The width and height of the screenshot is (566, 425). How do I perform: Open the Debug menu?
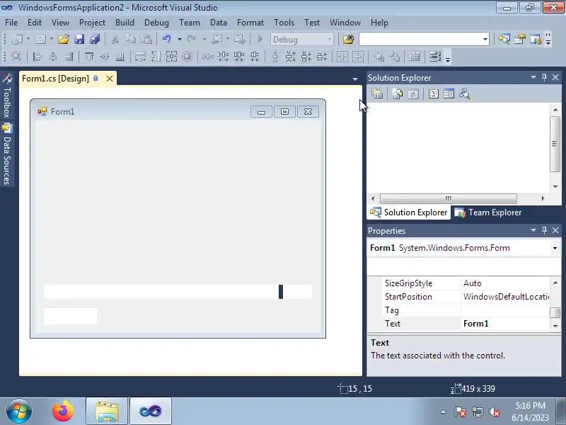156,23
